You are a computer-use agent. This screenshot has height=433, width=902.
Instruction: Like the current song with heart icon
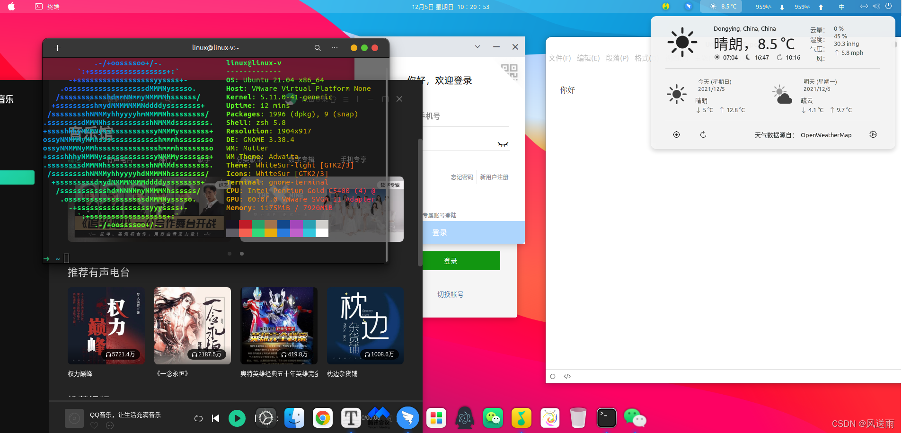[x=94, y=425]
